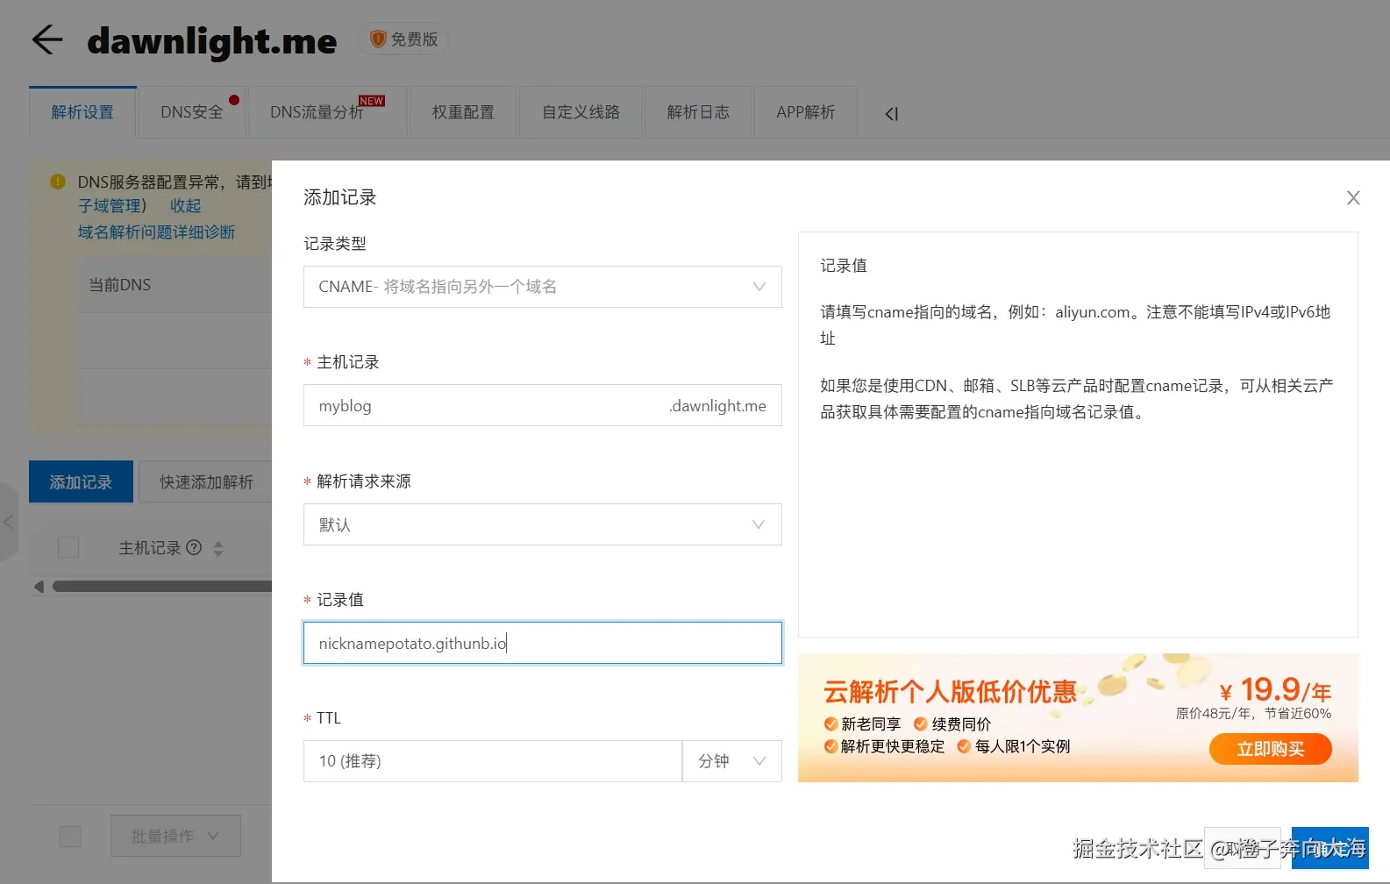This screenshot has width=1390, height=884.
Task: Click the 记录值 help text heading
Action: 844,265
